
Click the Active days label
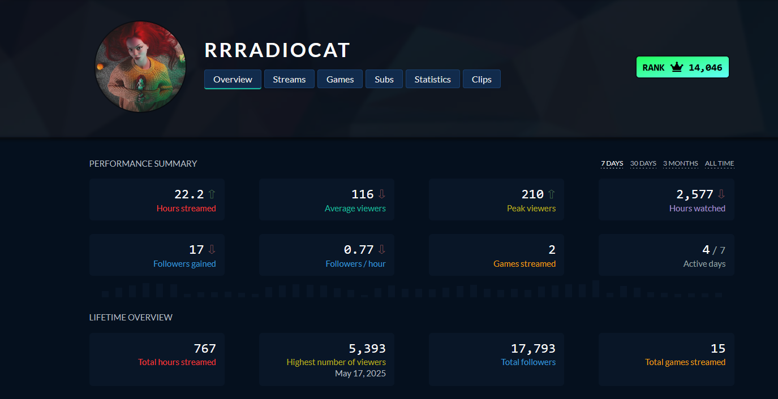click(x=704, y=264)
